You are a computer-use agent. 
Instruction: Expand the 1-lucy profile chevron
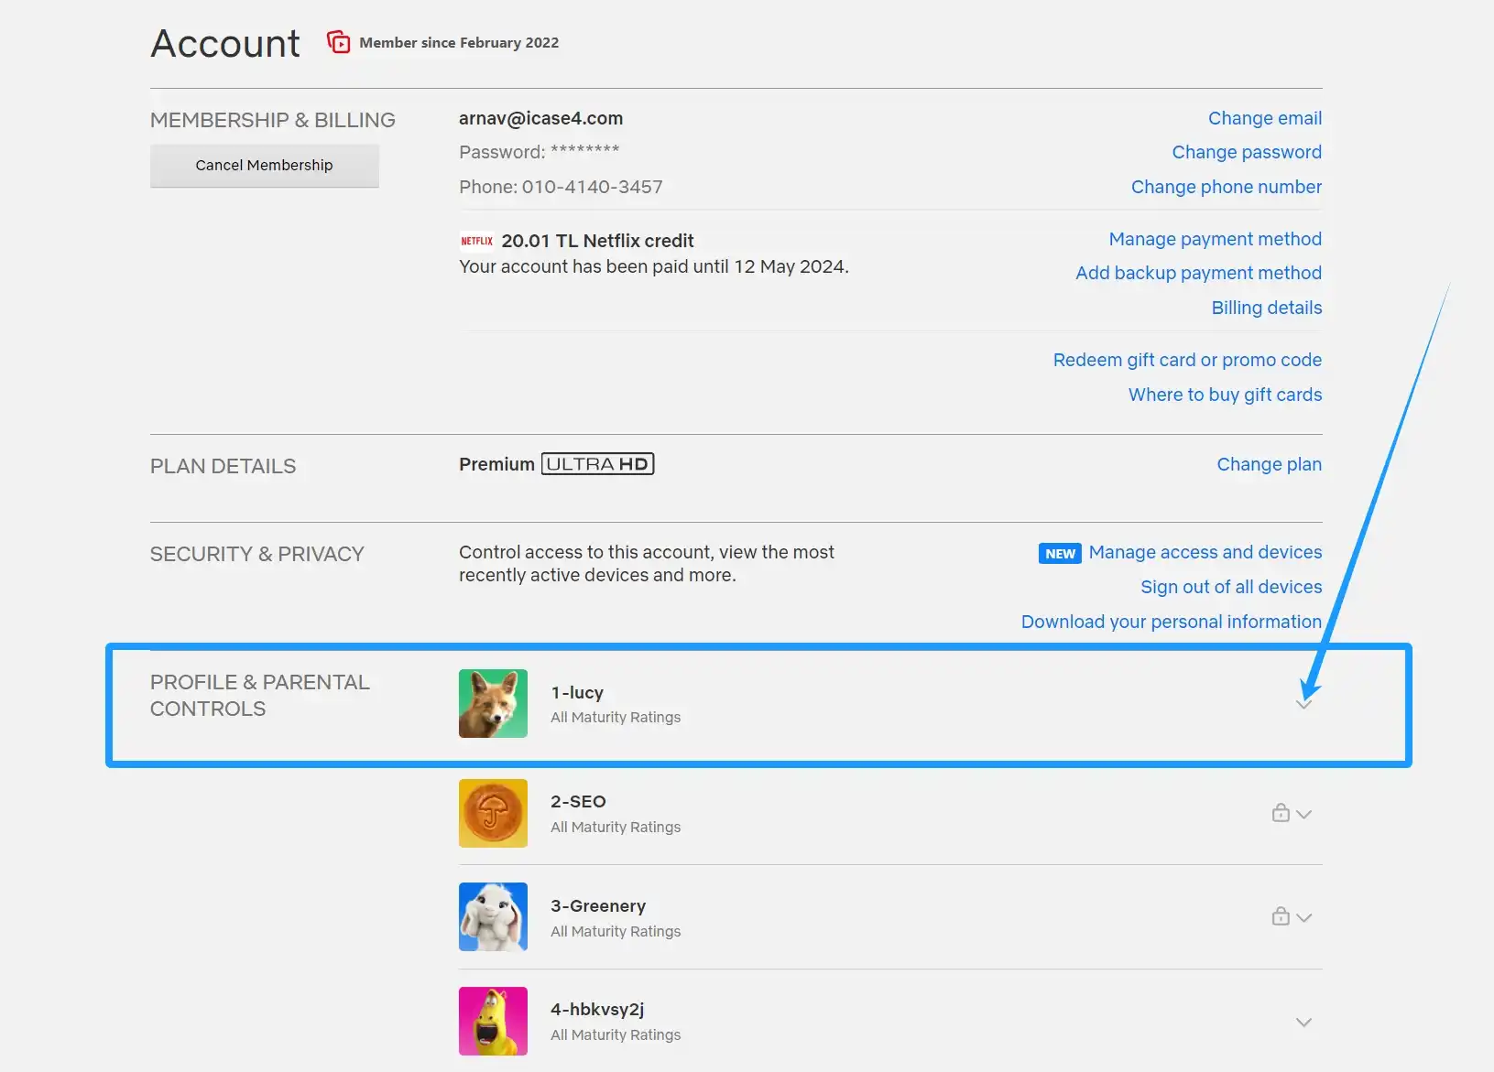tap(1303, 704)
